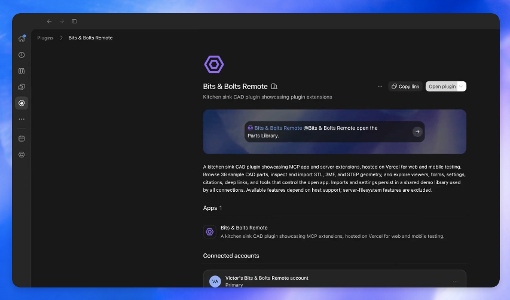This screenshot has width=510, height=300.
Task: Open the clock history icon in sidebar
Action: tap(22, 55)
